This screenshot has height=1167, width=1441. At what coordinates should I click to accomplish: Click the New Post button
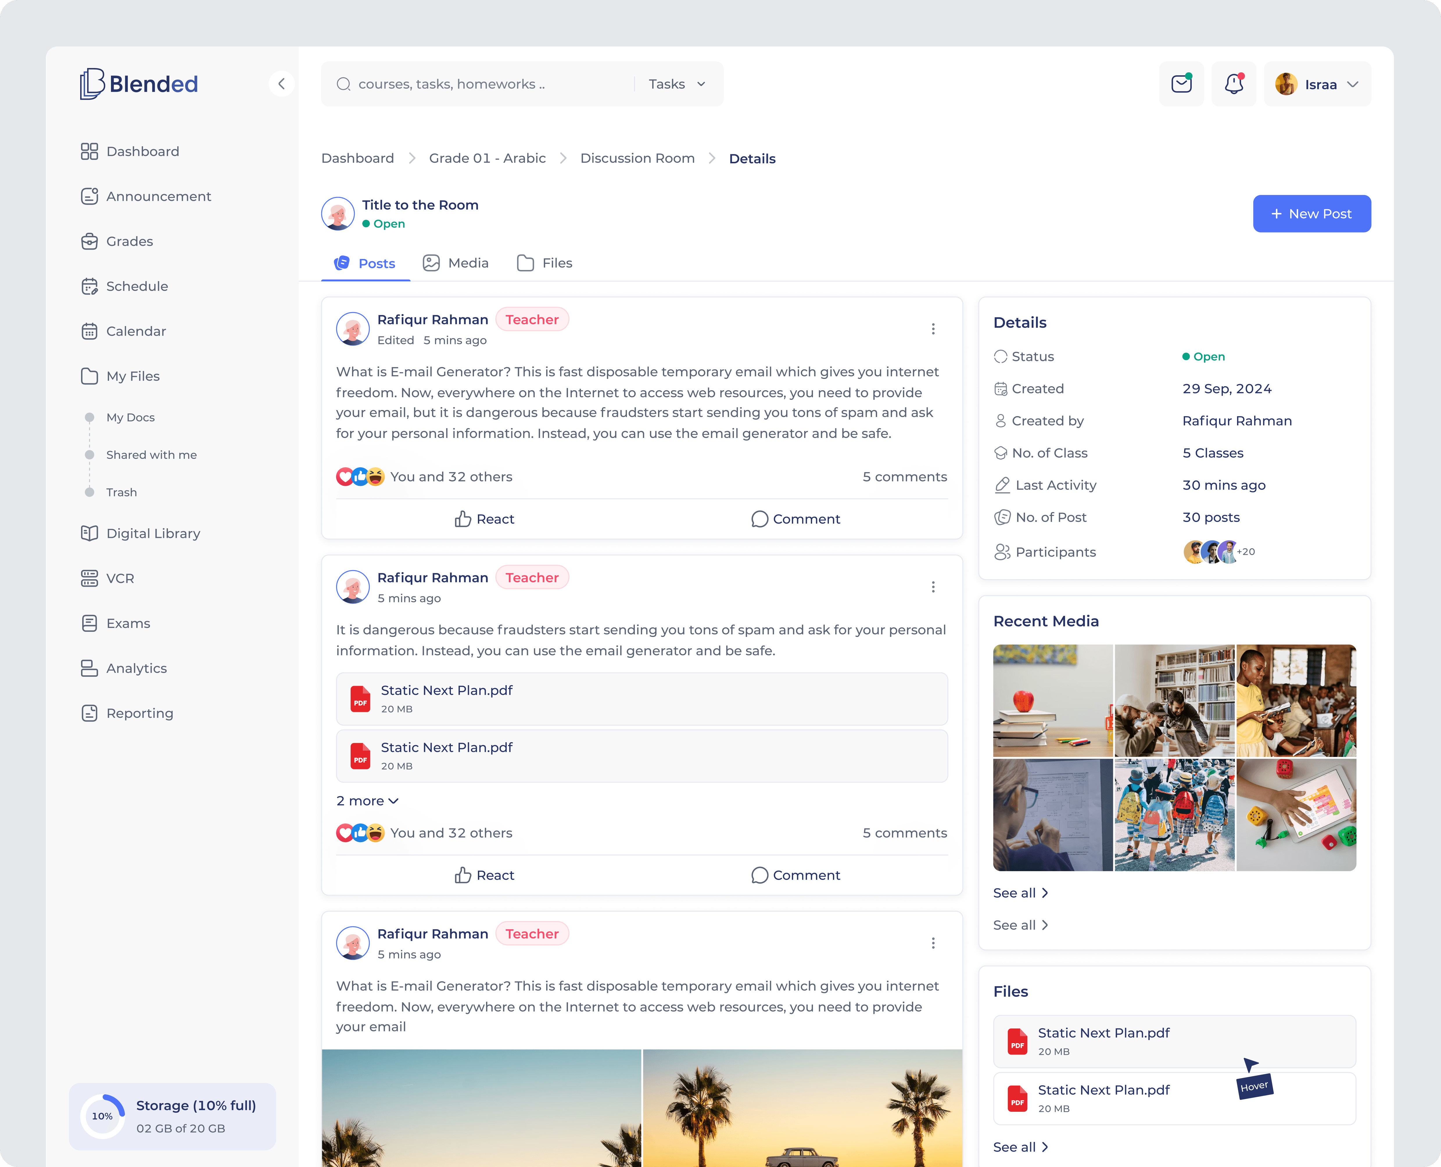(1311, 214)
